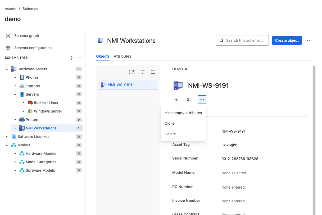Open bulk edit objects icon
Image resolution: width=322 pixels, height=215 pixels.
pyautogui.click(x=132, y=72)
